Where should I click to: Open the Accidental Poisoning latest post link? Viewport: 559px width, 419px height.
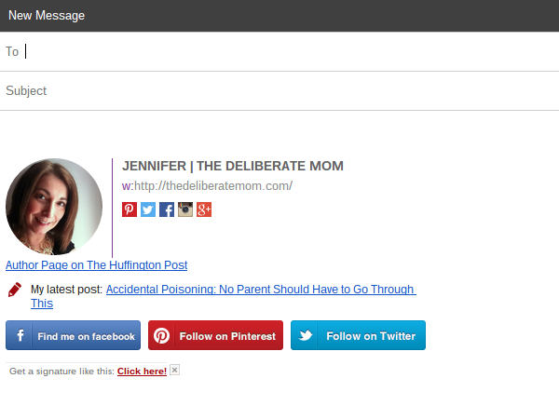224,296
